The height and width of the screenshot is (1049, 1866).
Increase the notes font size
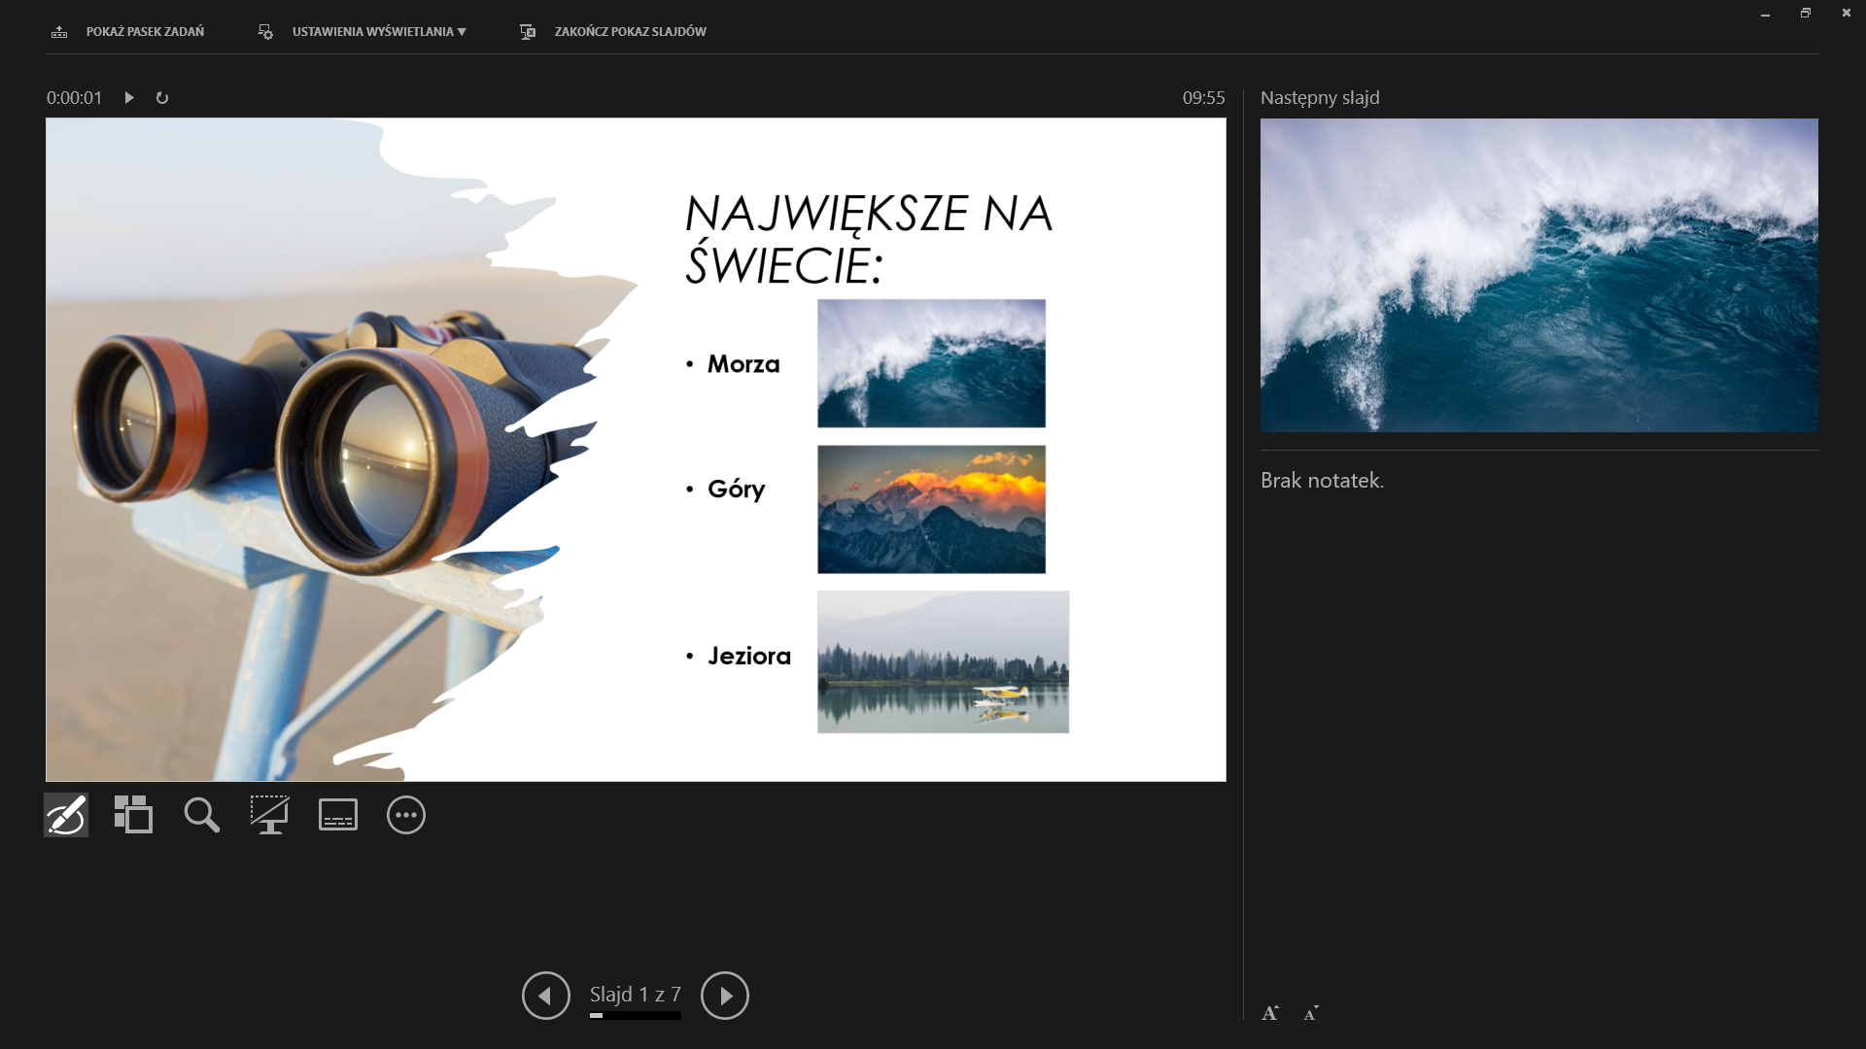[1270, 1012]
